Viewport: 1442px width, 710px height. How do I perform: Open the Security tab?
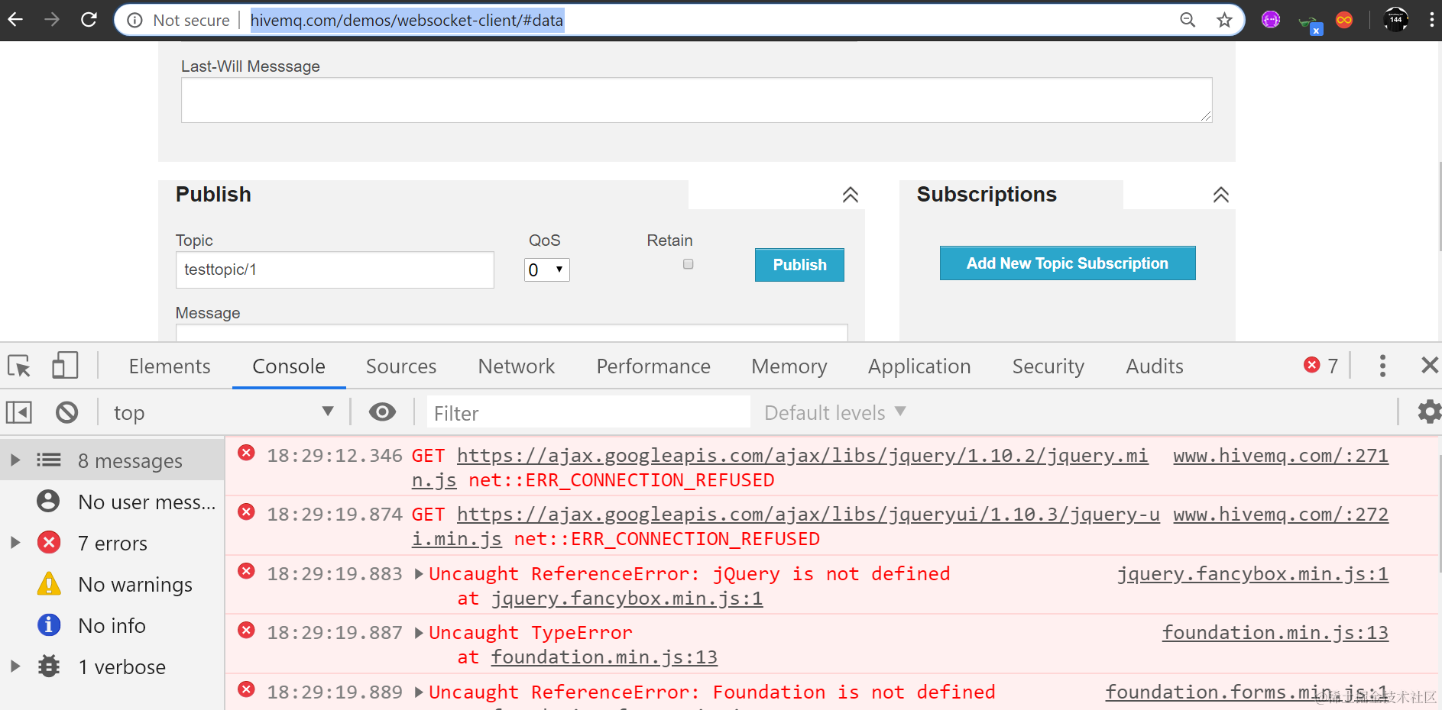pos(1048,366)
